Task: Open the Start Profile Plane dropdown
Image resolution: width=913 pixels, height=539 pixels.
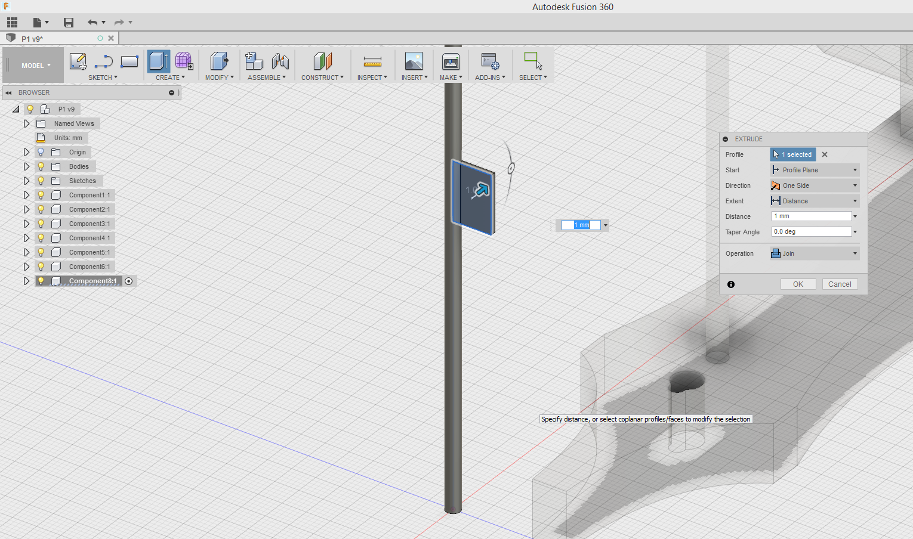Action: click(x=815, y=170)
